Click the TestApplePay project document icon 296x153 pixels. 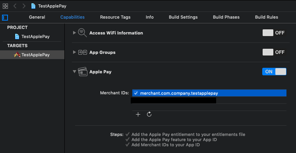pos(17,36)
